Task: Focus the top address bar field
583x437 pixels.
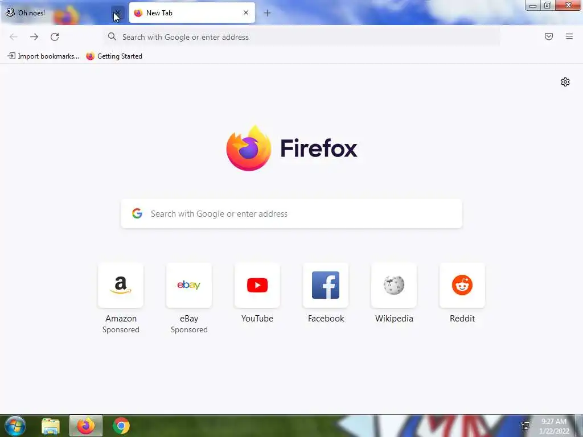Action: 302,37
